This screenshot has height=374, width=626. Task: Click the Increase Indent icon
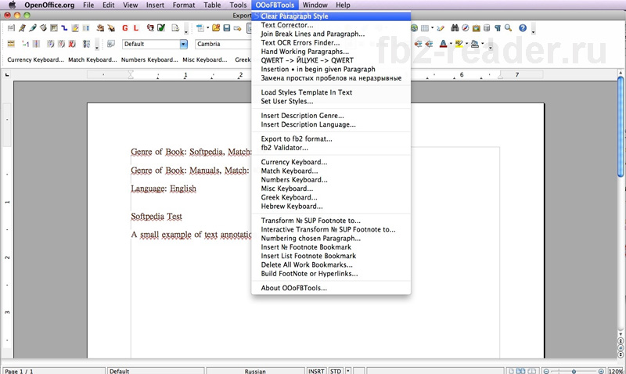tap(429, 44)
